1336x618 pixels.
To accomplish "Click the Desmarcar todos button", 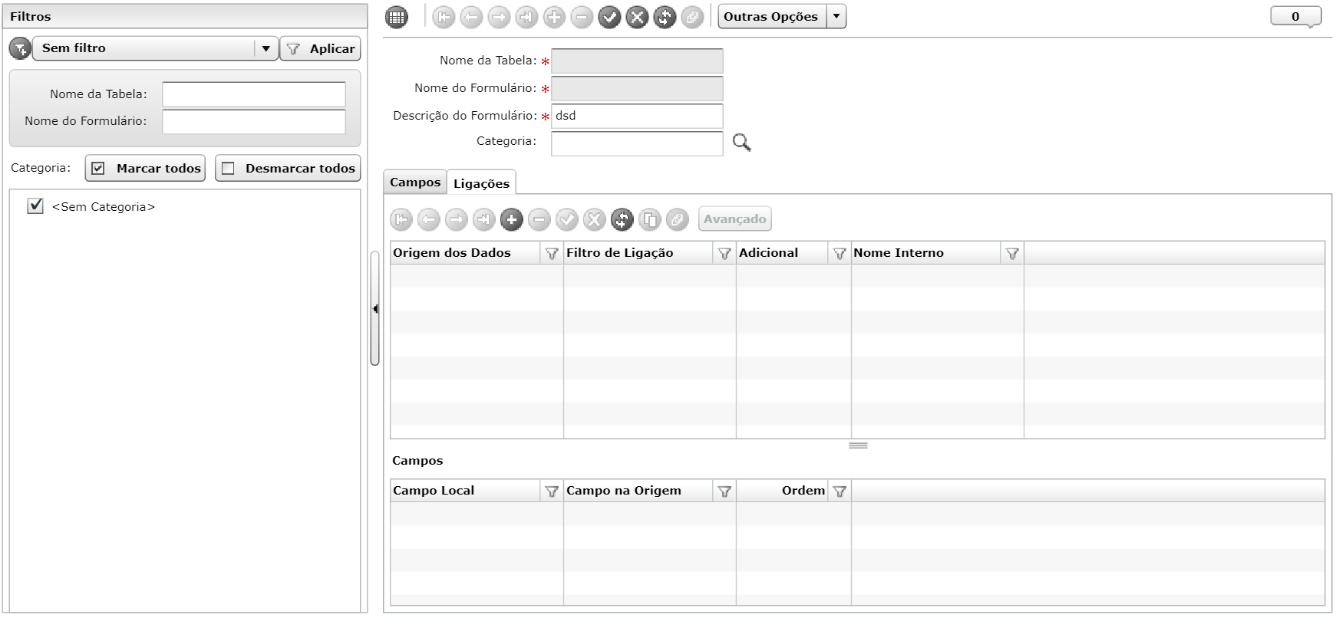I will coord(288,169).
